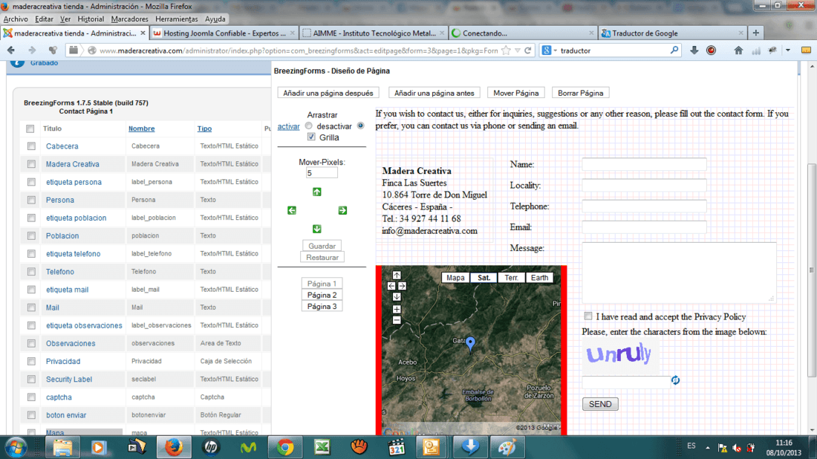Screen dimensions: 817x459
Task: Click the Mover Página button
Action: [x=516, y=94]
